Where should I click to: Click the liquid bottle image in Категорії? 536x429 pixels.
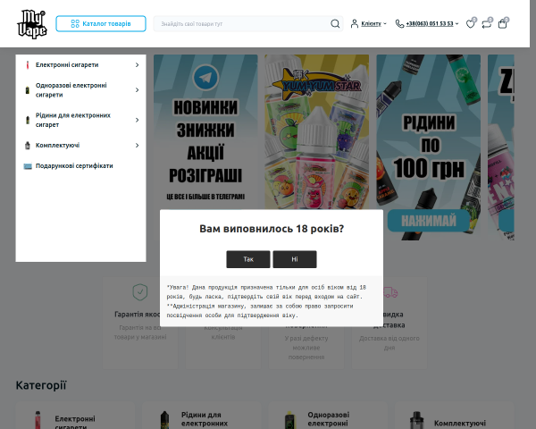point(164,420)
